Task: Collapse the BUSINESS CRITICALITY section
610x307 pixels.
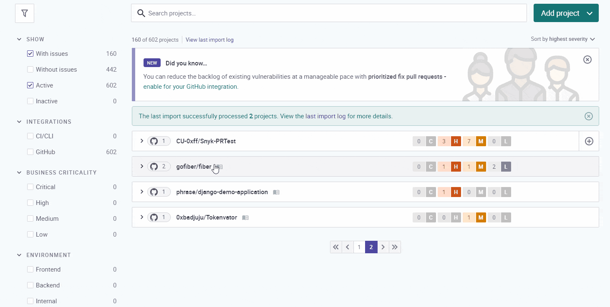Action: coord(19,172)
